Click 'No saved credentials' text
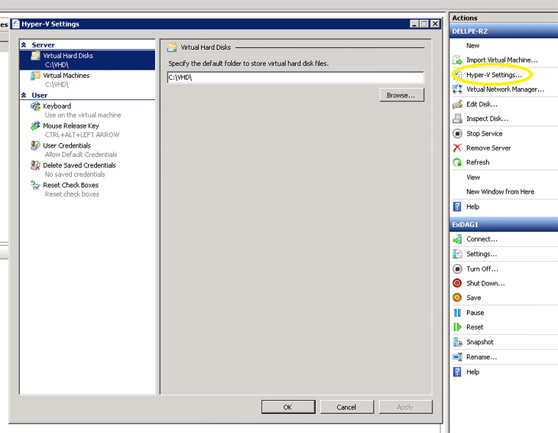558x433 pixels. coord(75,175)
